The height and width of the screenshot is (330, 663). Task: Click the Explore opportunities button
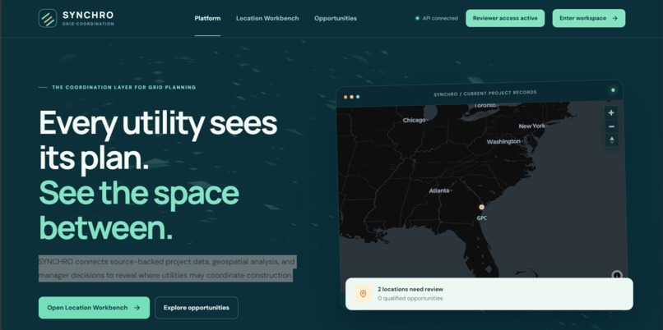pyautogui.click(x=197, y=308)
